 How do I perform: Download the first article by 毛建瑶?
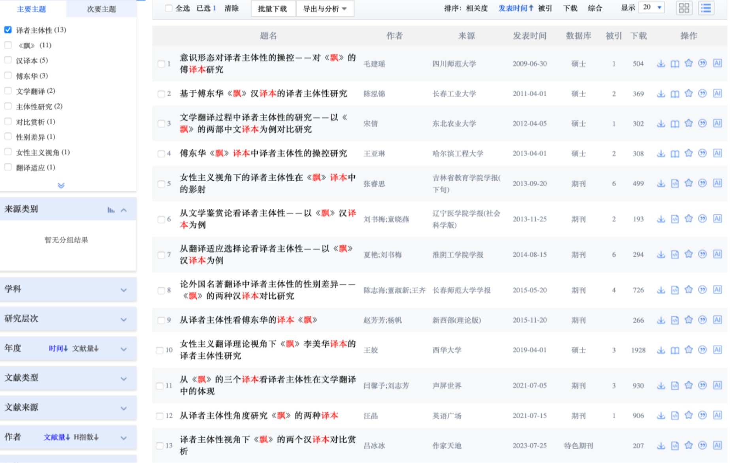pyautogui.click(x=661, y=64)
